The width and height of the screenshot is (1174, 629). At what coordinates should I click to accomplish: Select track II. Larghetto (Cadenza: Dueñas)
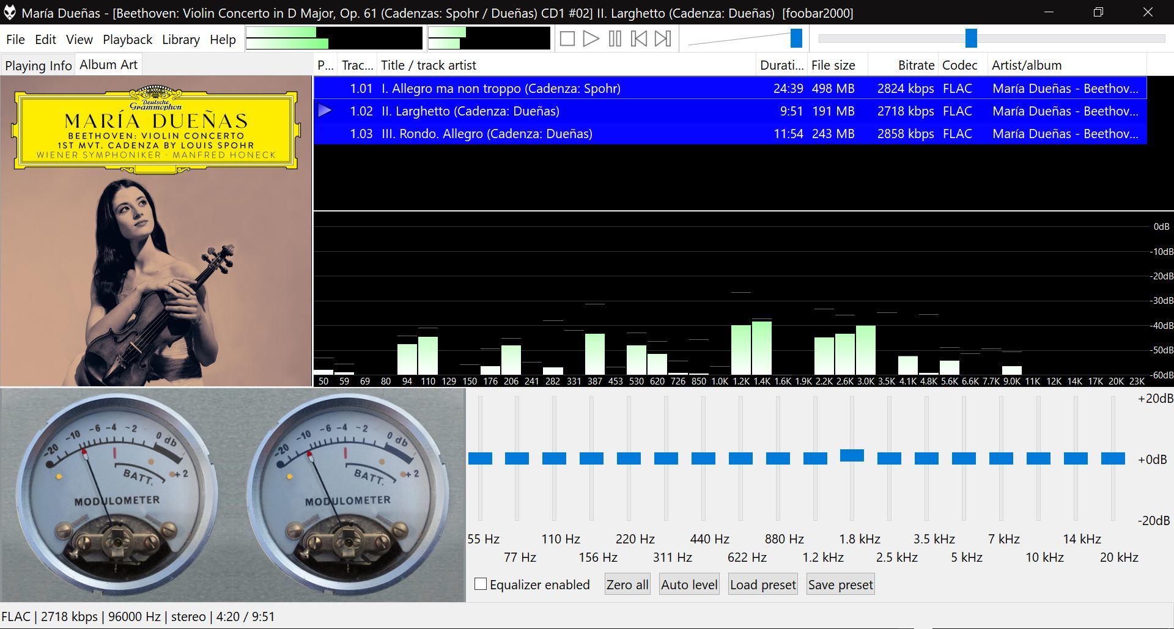tap(730, 111)
